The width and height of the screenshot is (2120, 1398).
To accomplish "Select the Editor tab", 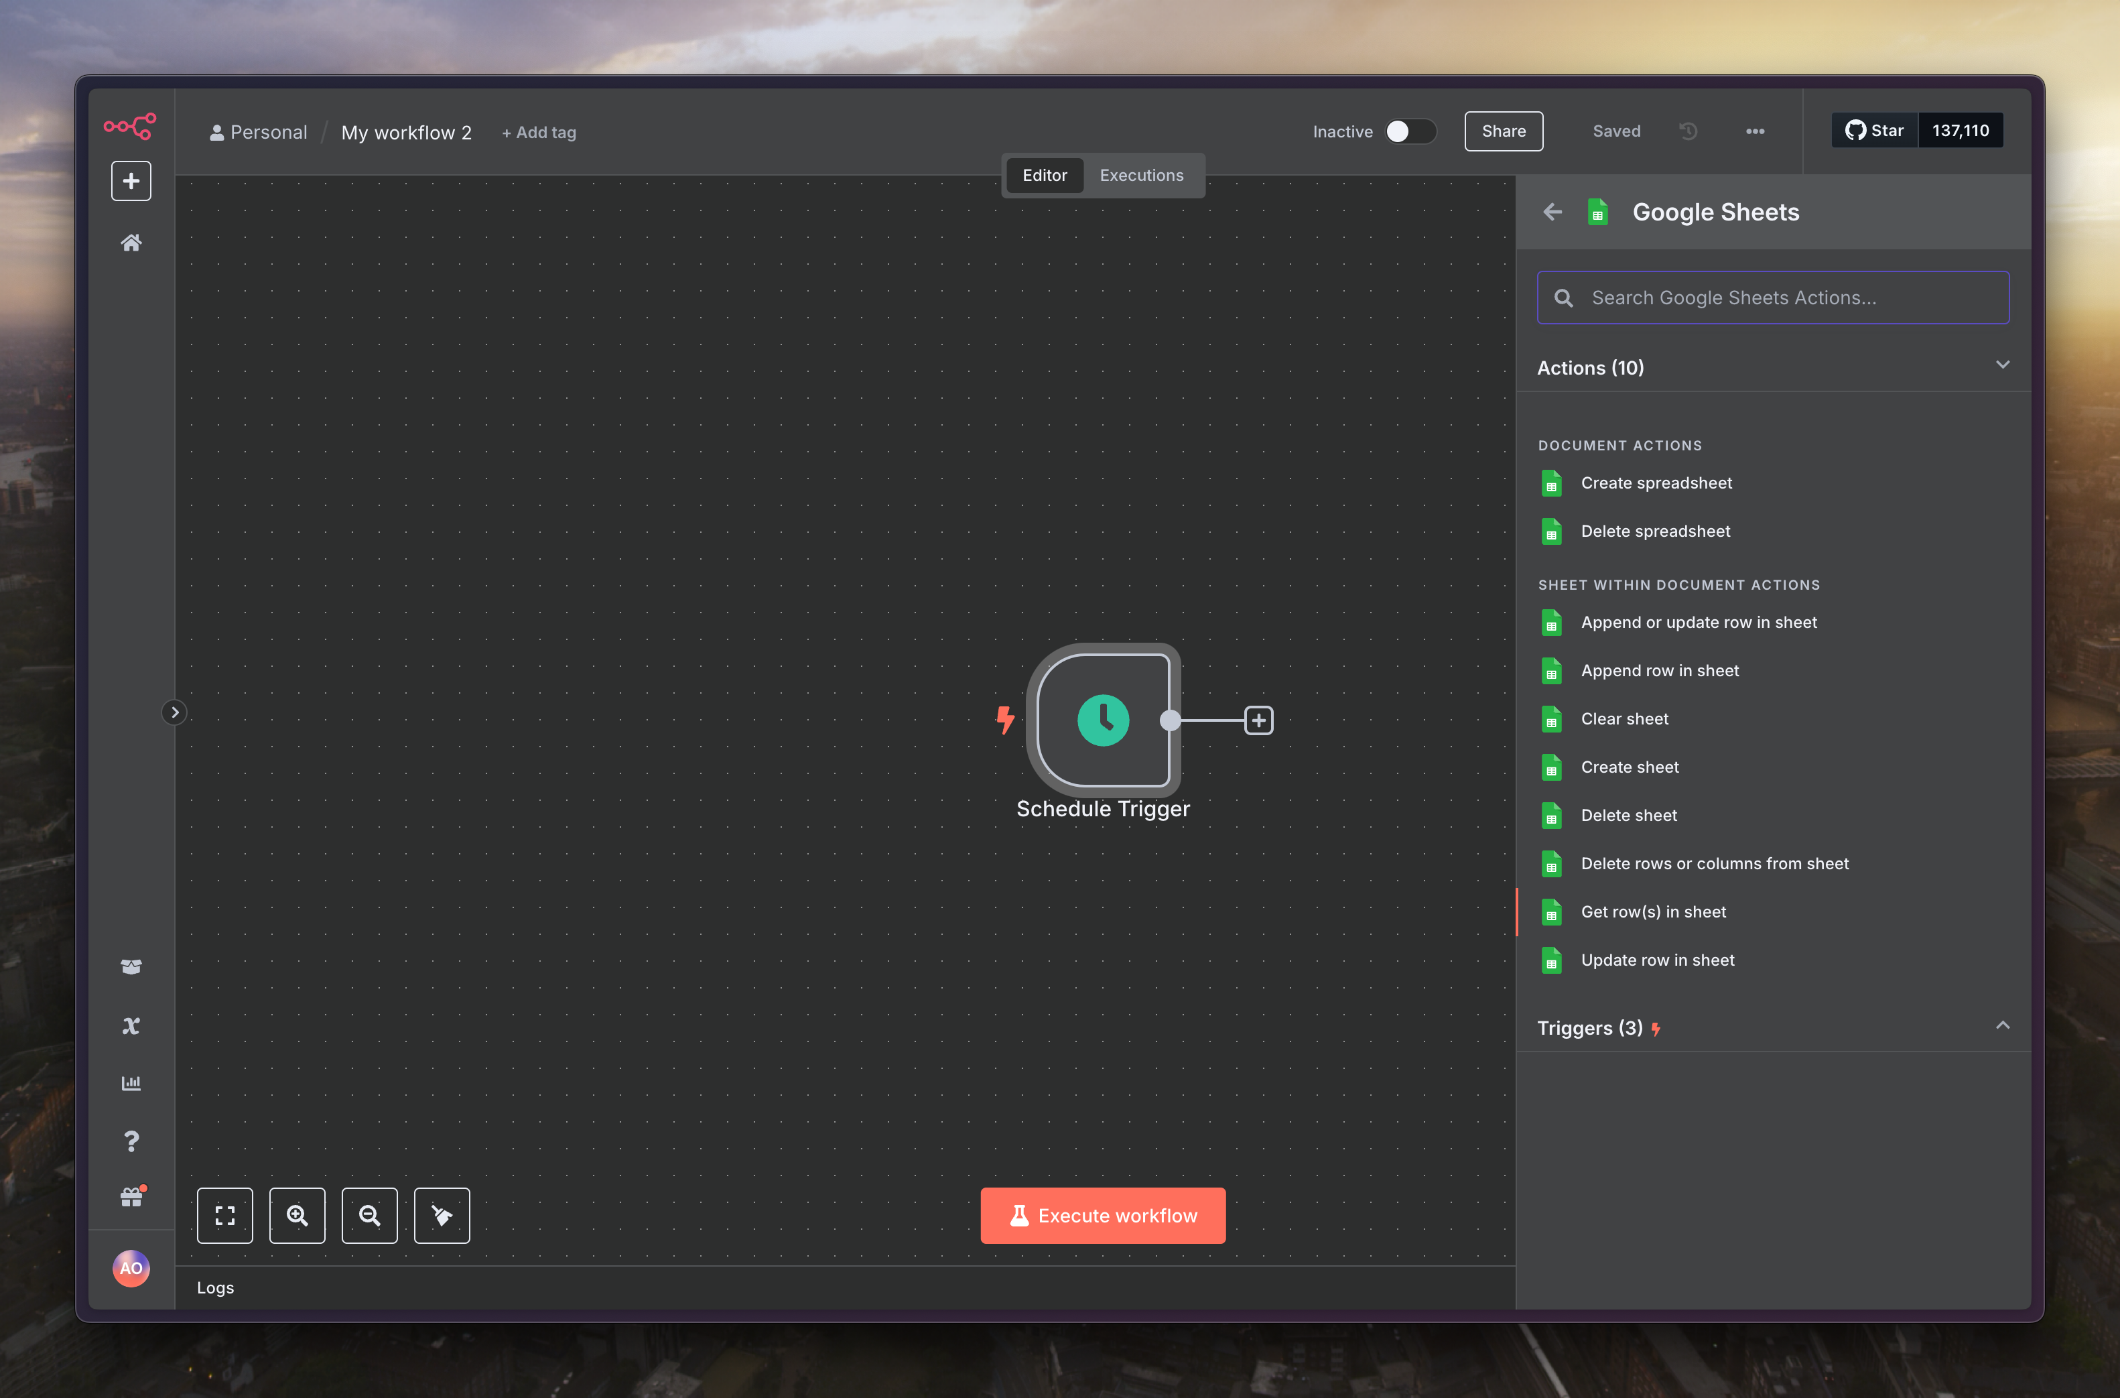I will click(x=1045, y=176).
